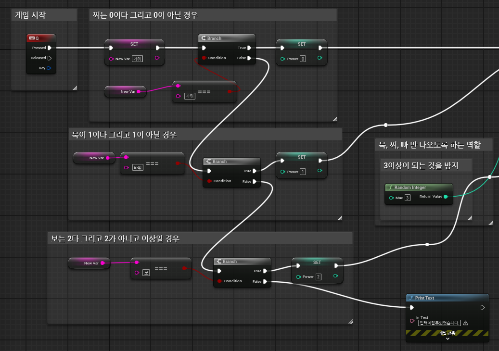Click the False pin of bottom Branch node
This screenshot has width=499, height=351.
tap(265, 281)
